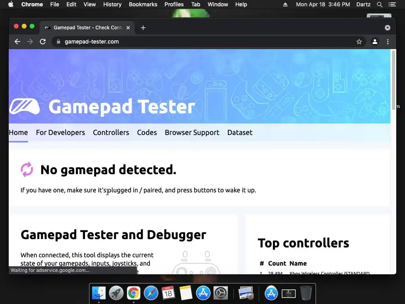The height and width of the screenshot is (304, 405).
Task: Click the Top controllers heading
Action: (303, 243)
